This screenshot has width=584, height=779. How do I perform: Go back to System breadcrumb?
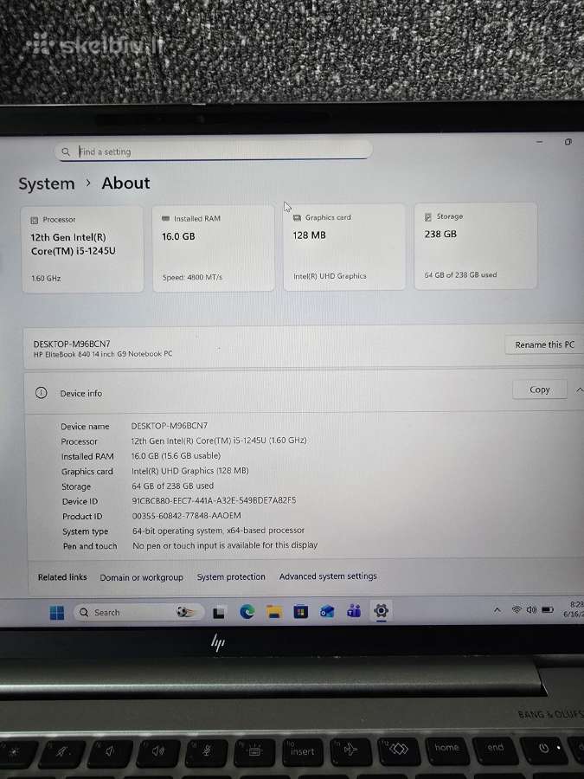[x=46, y=183]
